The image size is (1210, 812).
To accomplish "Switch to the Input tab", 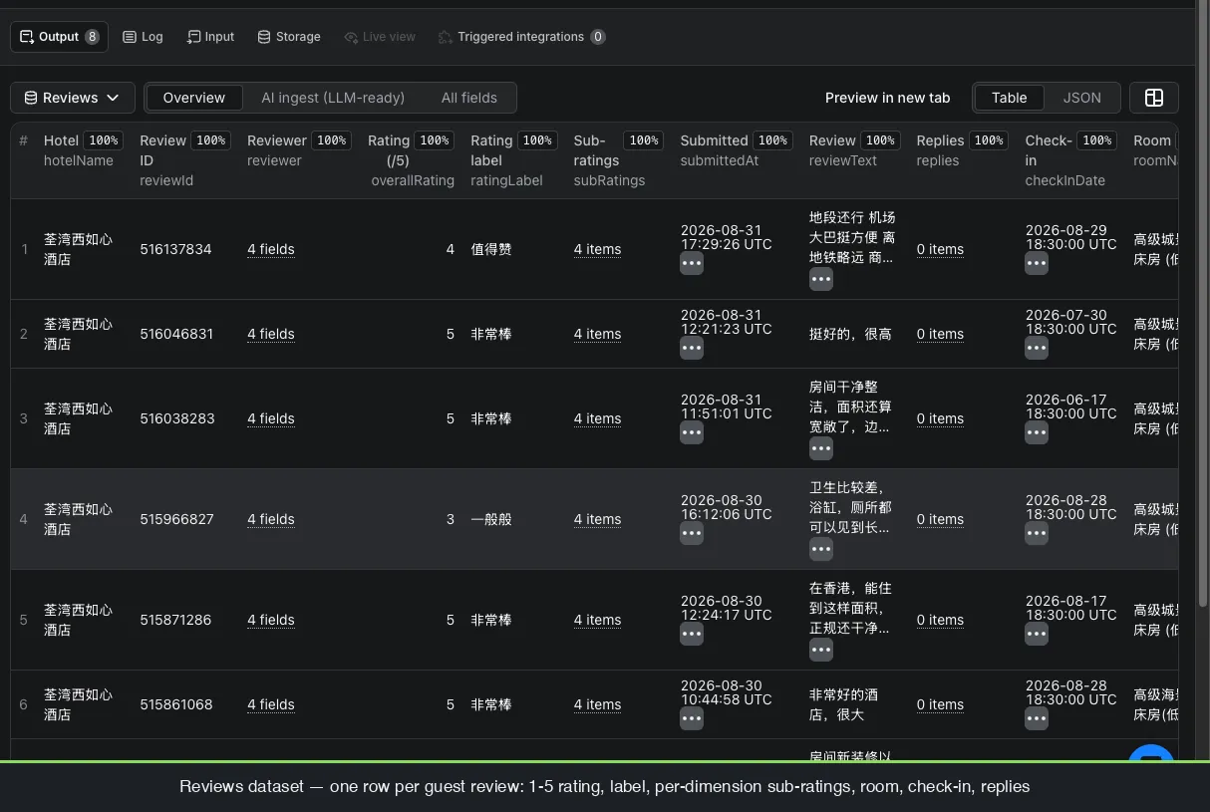I will tap(210, 37).
